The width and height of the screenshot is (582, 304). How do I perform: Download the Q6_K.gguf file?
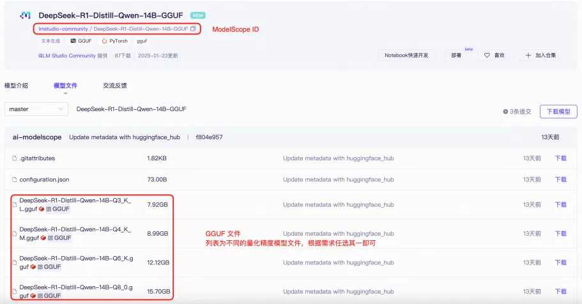point(560,262)
